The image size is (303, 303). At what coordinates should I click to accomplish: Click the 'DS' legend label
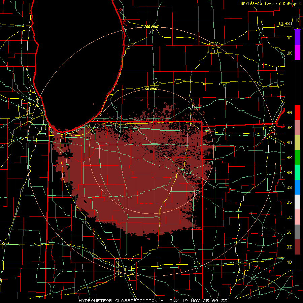tap(289, 202)
